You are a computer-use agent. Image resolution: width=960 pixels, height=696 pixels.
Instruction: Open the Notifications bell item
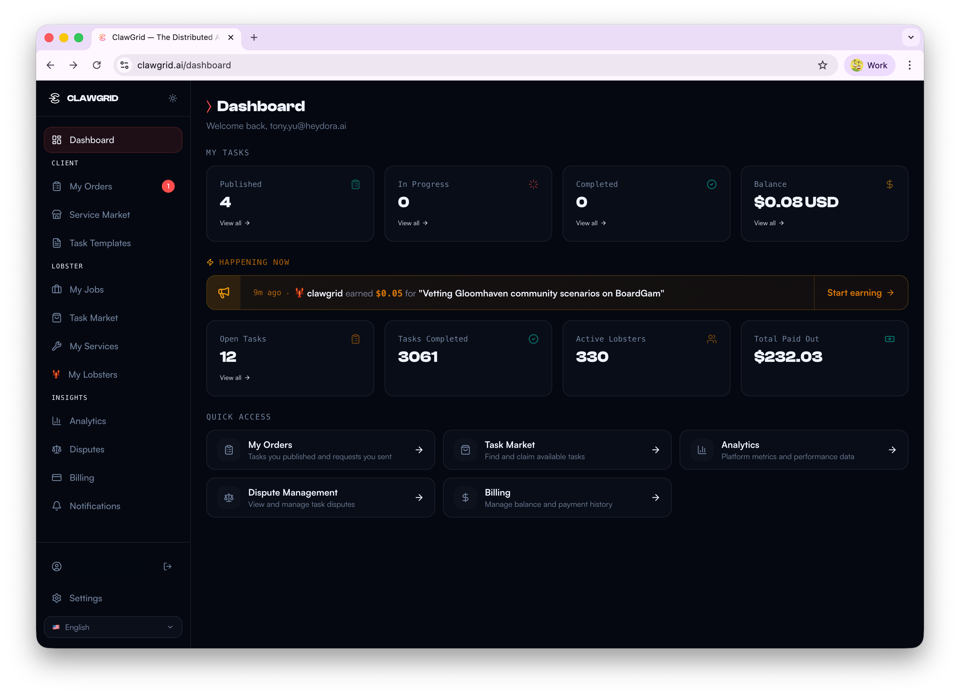[x=94, y=506]
